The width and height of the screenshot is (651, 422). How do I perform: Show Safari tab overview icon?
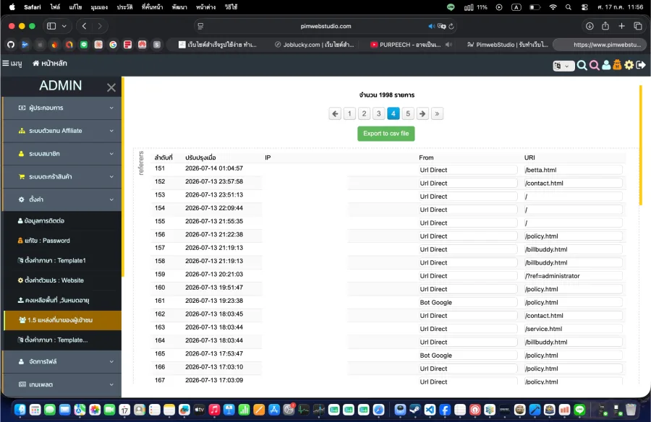(638, 26)
